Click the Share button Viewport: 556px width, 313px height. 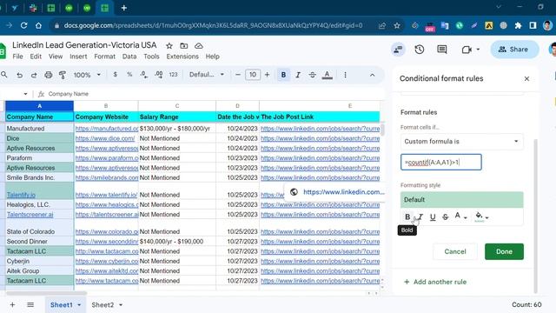[513, 50]
